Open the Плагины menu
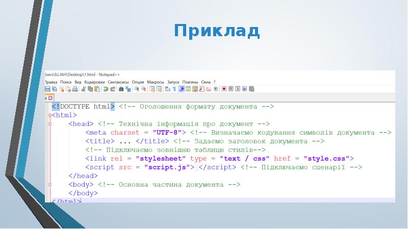The height and width of the screenshot is (229, 408). point(190,82)
